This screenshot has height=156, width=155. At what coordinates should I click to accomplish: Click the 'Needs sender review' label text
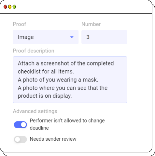(x=53, y=139)
